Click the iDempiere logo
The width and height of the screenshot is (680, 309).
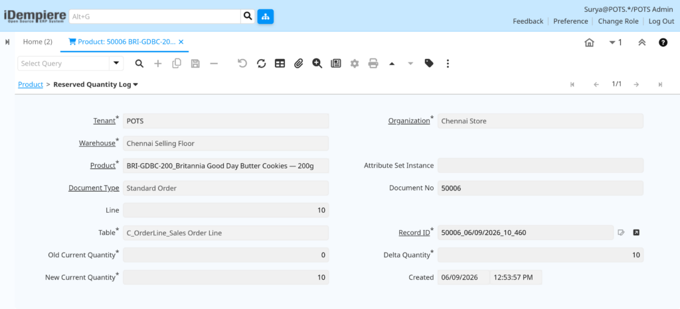[35, 17]
